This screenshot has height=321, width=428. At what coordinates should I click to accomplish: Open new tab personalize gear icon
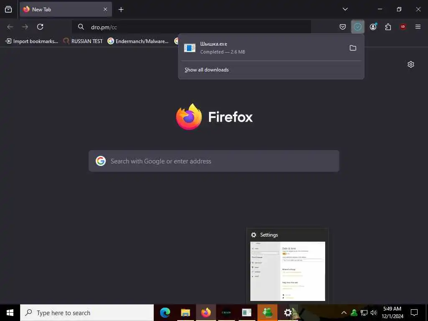(x=411, y=64)
